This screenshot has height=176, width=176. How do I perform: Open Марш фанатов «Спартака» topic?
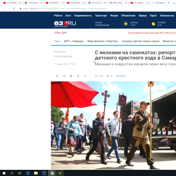click(x=103, y=41)
